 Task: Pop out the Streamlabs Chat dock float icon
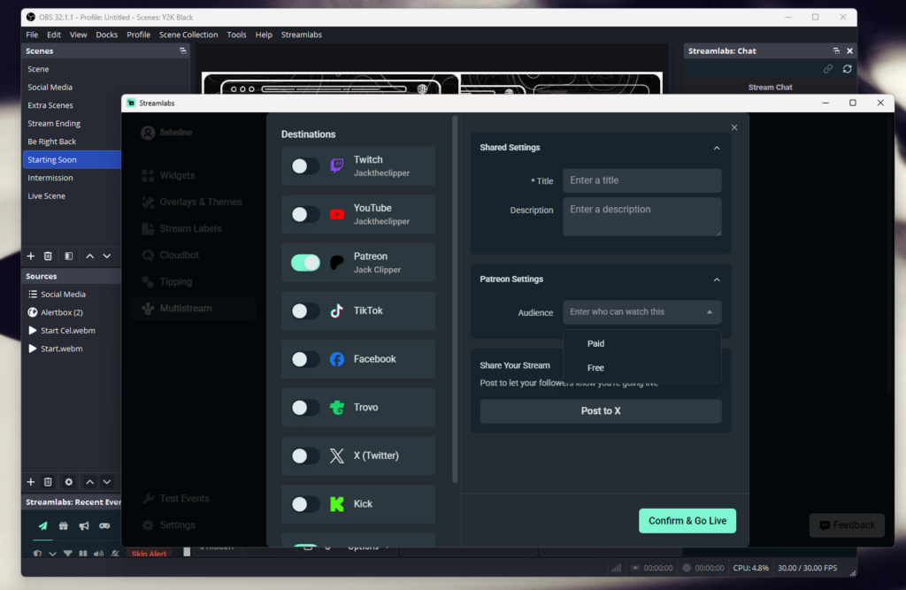(836, 50)
